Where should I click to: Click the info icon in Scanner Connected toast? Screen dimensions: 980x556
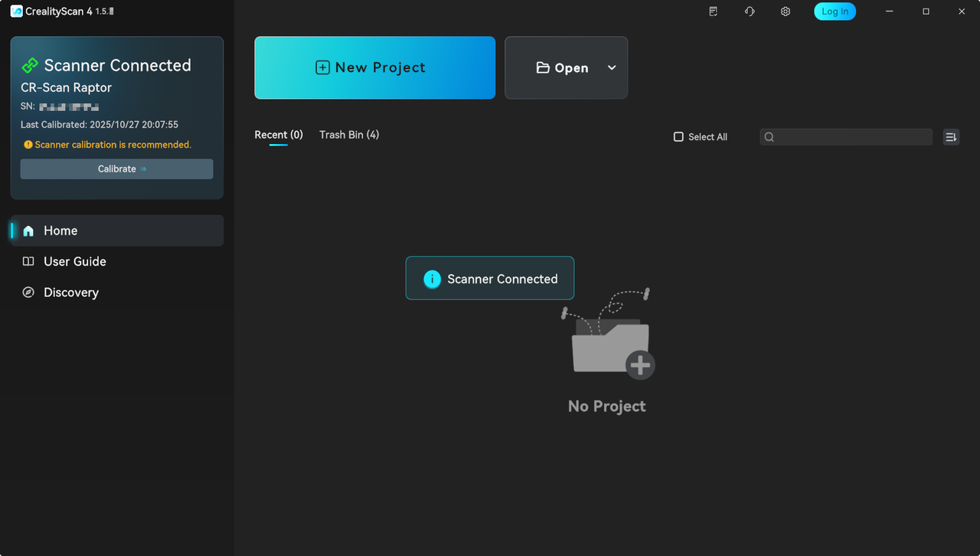(433, 279)
